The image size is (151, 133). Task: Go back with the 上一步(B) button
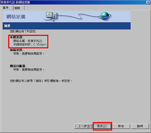[x=83, y=126]
